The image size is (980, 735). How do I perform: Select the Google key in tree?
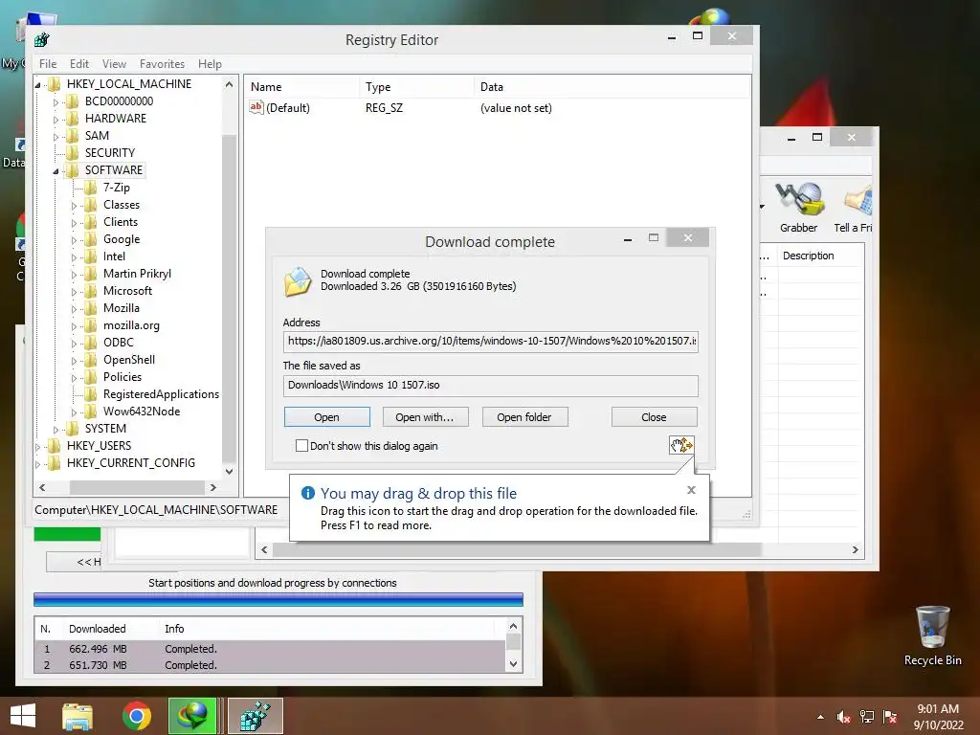(x=122, y=239)
